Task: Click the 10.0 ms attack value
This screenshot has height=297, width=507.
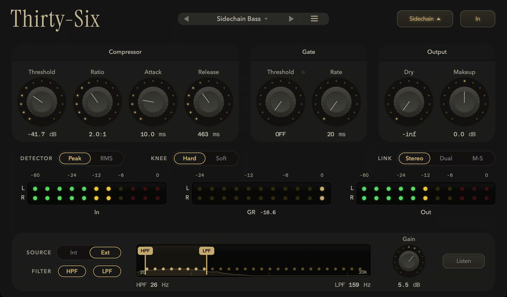Action: click(153, 134)
